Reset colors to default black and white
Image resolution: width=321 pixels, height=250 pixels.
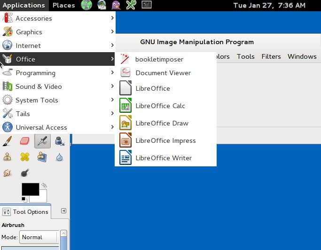point(24,199)
